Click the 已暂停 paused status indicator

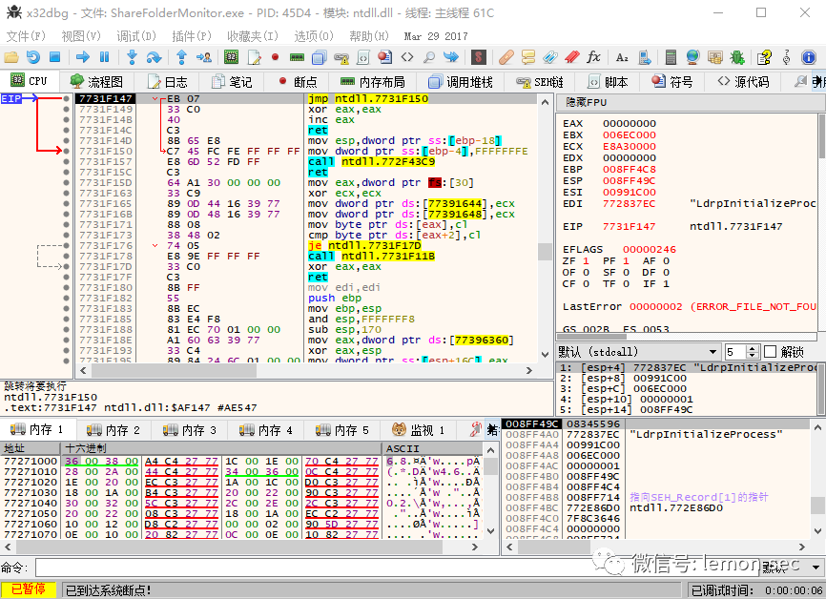tap(29, 589)
